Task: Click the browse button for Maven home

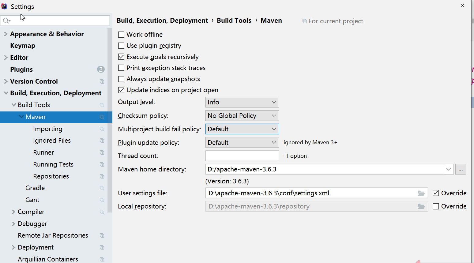Action: click(461, 169)
